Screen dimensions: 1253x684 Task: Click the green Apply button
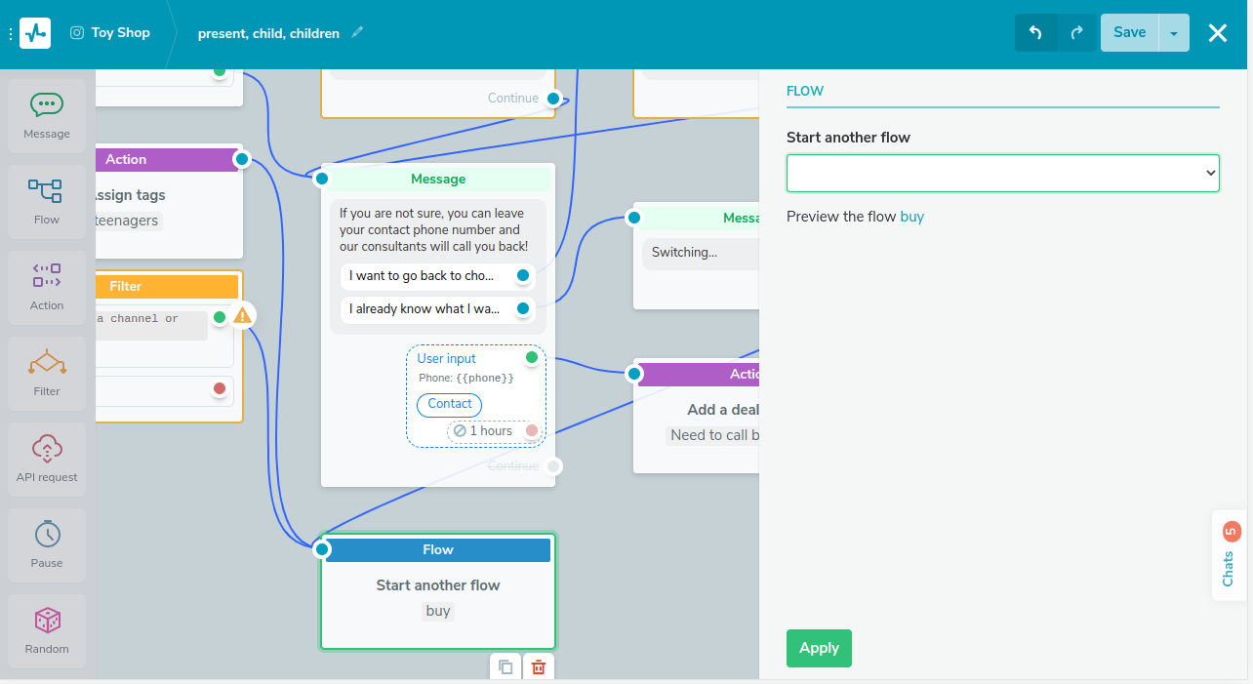(819, 648)
